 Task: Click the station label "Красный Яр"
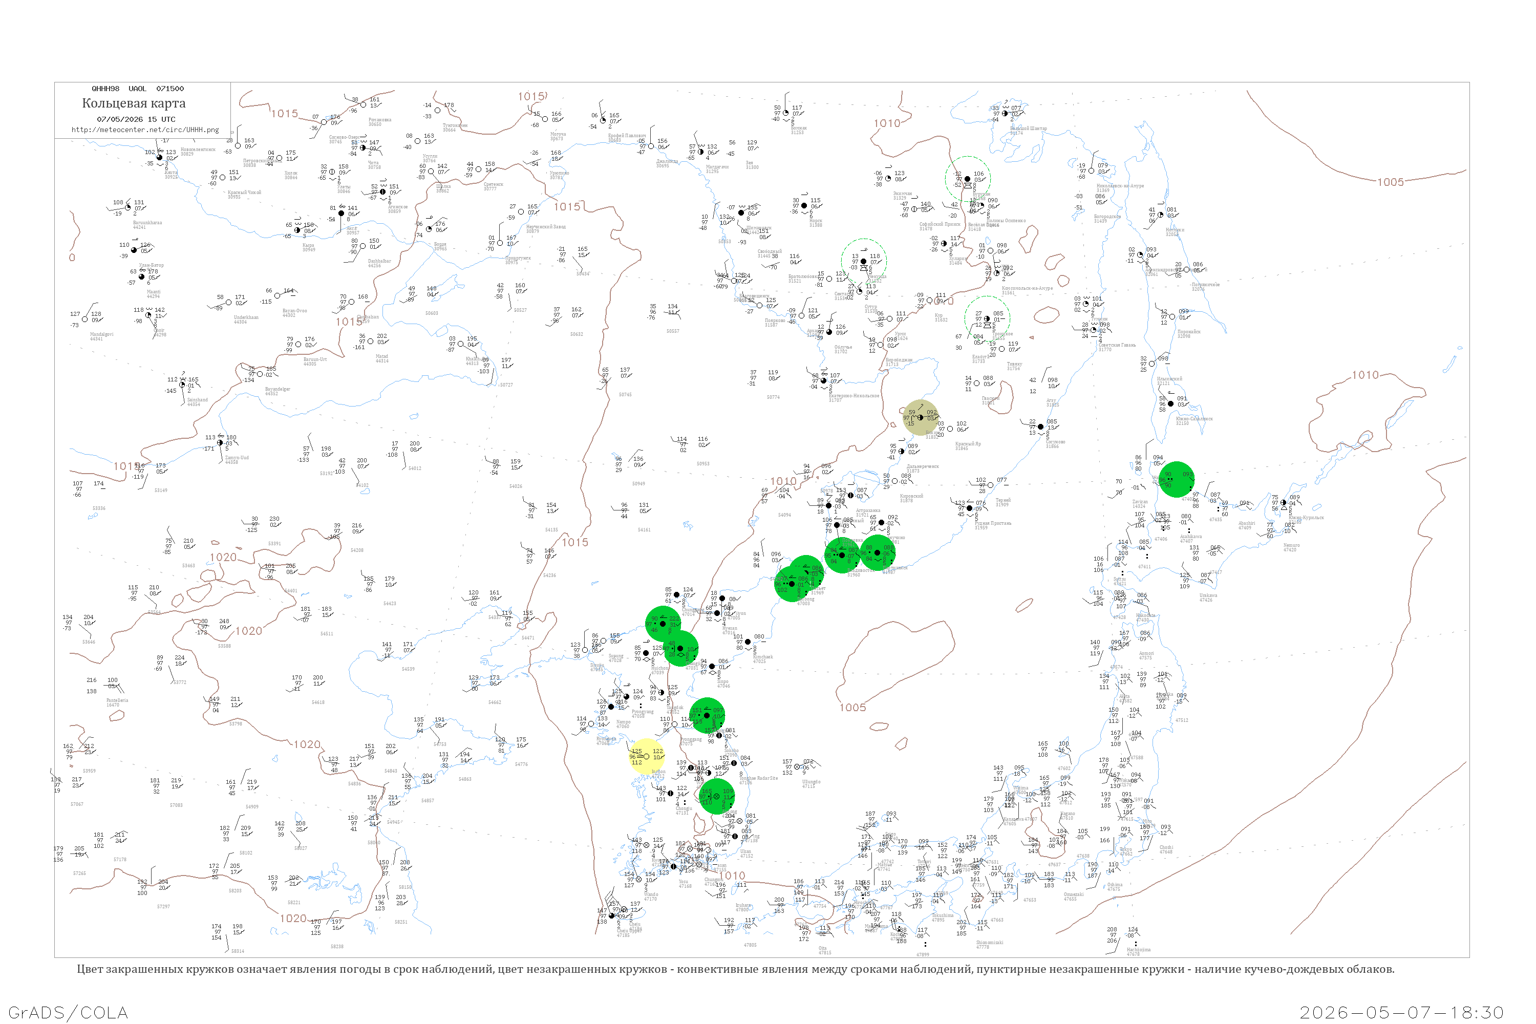(x=968, y=444)
